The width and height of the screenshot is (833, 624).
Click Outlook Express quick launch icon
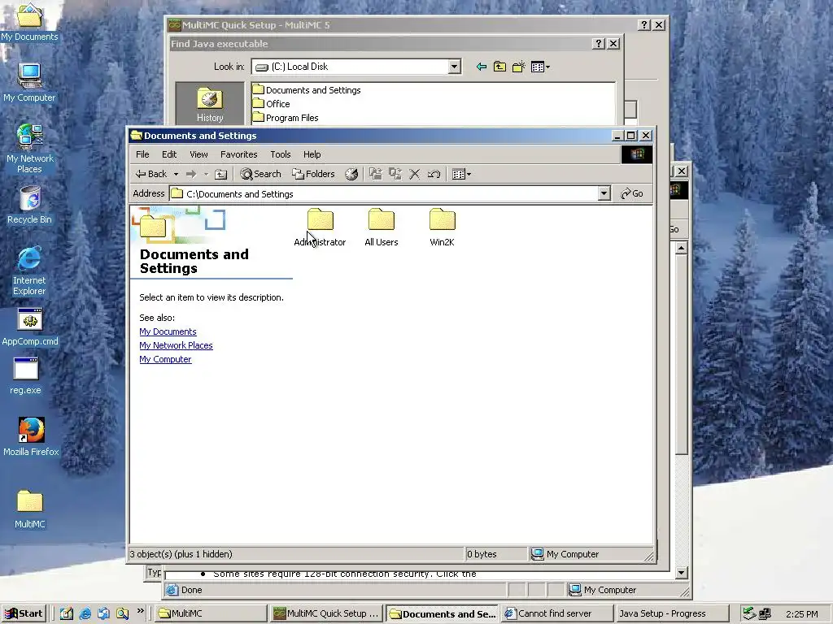[103, 614]
